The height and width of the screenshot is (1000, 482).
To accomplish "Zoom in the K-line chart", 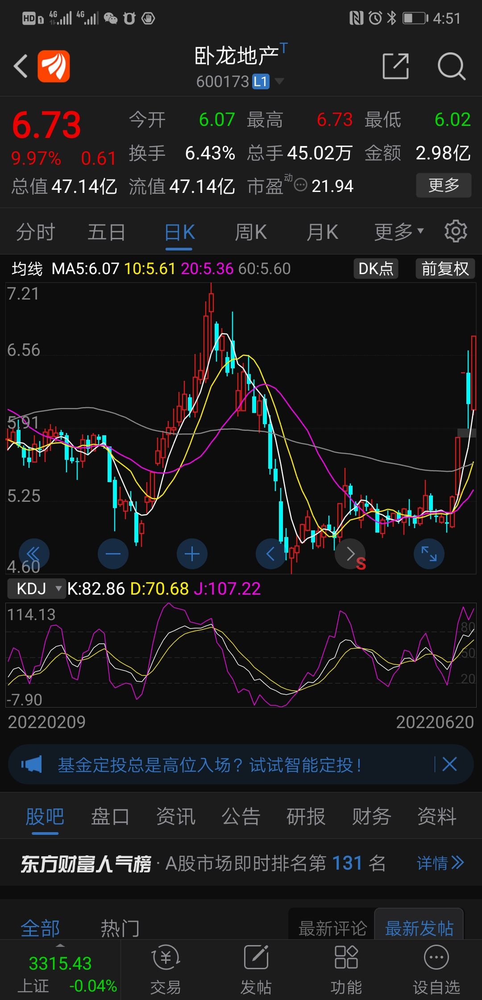I will point(192,554).
